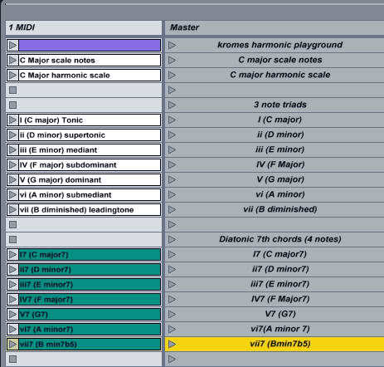Screen dimensions: 384x367
Task: Select the vi (A minor) submediant clip name
Action: 66,195
